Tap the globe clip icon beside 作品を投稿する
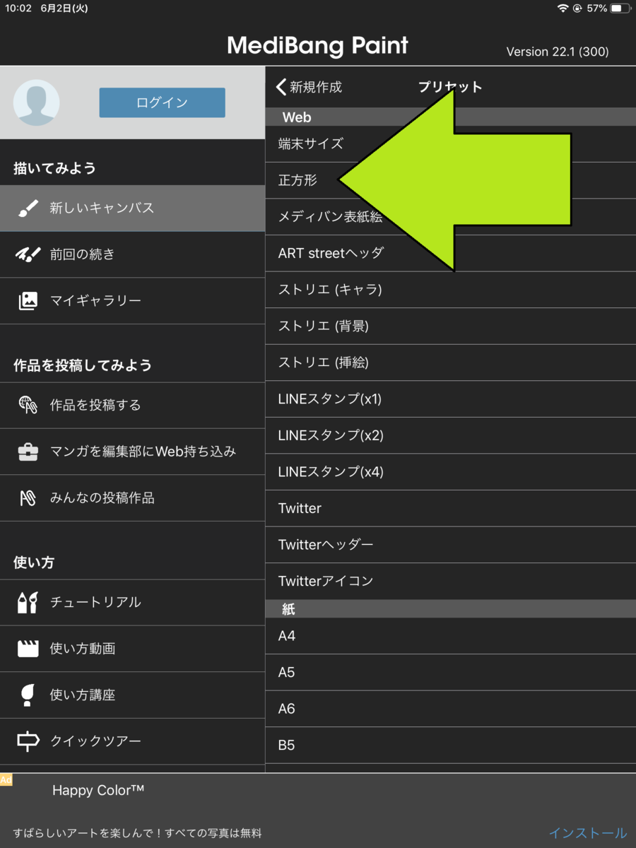This screenshot has height=848, width=636. pyautogui.click(x=28, y=405)
